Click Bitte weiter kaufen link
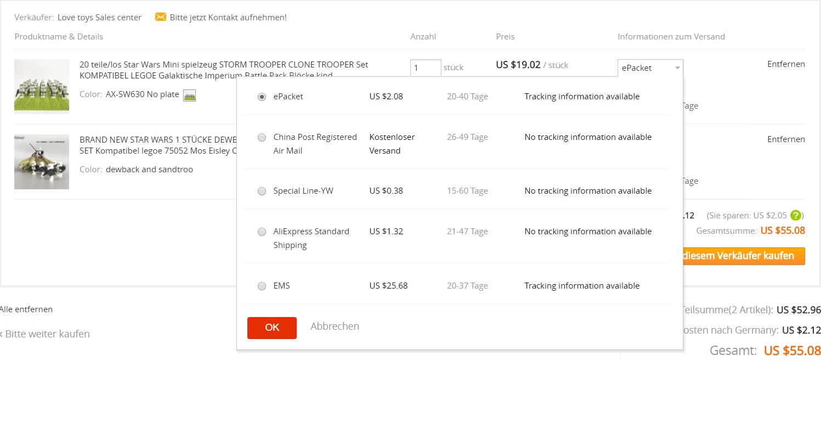The image size is (821, 440). click(47, 334)
